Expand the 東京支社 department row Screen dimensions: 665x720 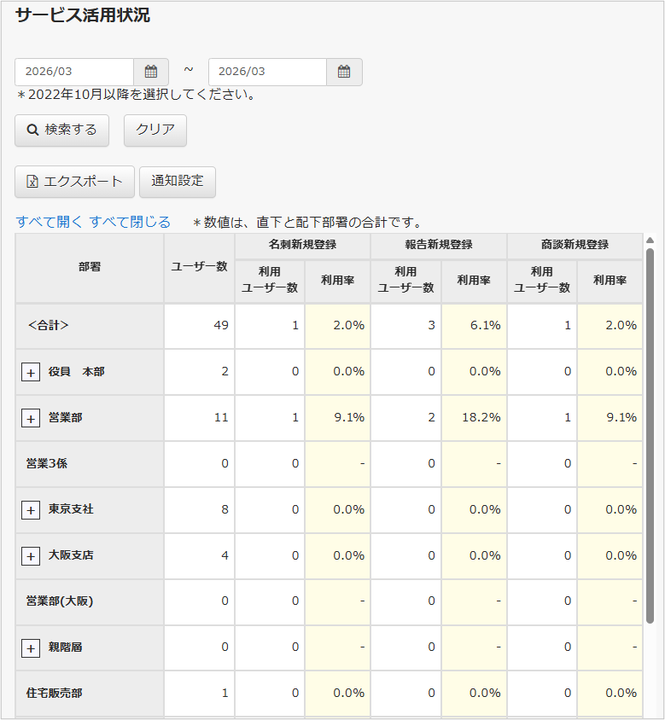click(x=31, y=510)
